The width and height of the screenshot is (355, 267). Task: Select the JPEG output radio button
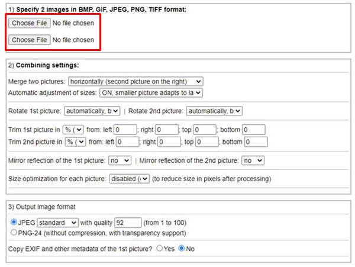click(x=14, y=222)
